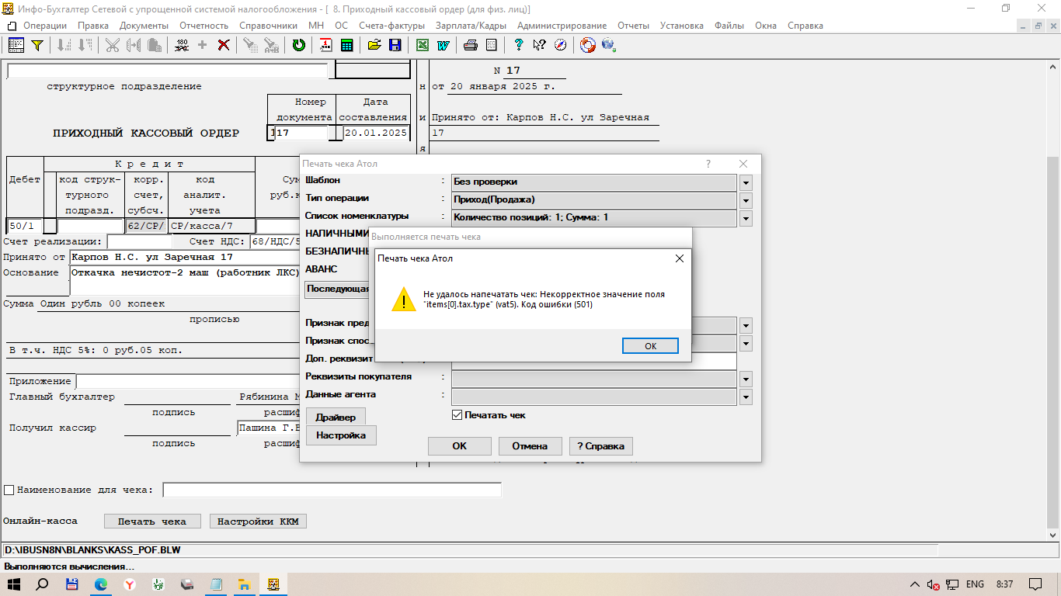Open the notification center icon

pos(1035,584)
